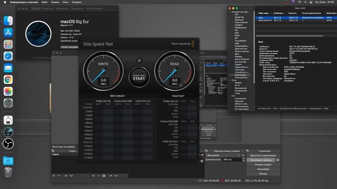Remove selected scene in OBS
This screenshot has height=189, width=337.
(x=59, y=176)
